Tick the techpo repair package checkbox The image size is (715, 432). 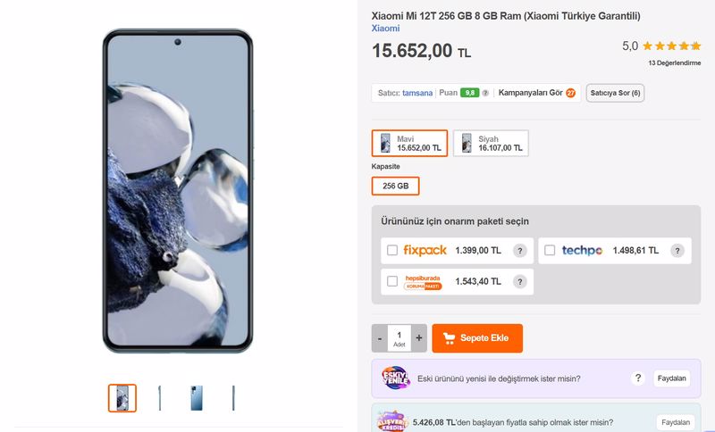point(550,251)
